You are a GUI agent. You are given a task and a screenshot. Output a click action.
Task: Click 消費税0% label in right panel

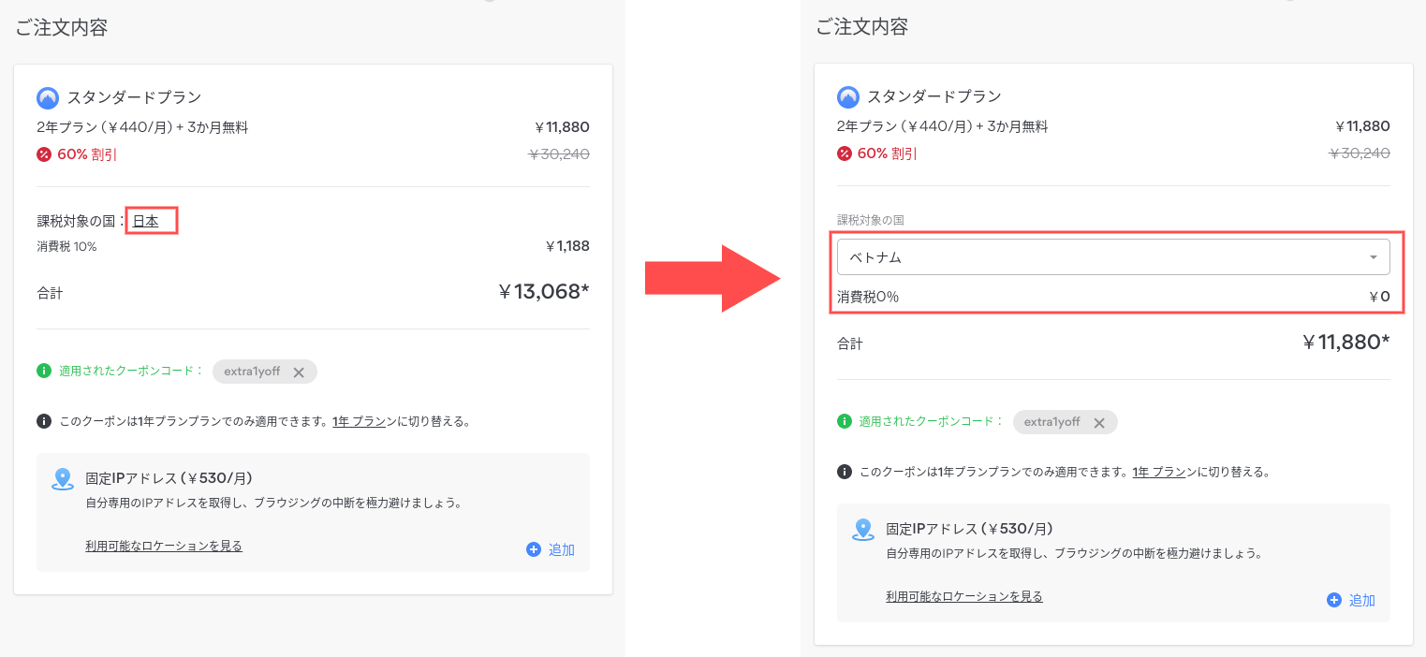[868, 297]
